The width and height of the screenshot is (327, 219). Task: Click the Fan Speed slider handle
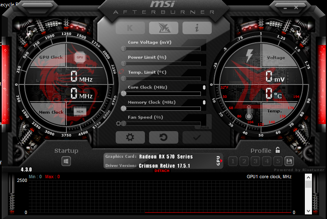(x=124, y=124)
